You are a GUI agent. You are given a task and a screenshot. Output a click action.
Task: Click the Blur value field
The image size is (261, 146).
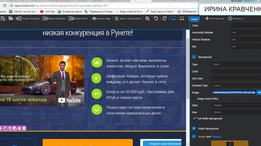(246, 47)
